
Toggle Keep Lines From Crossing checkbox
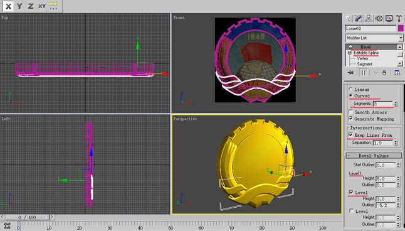pyautogui.click(x=350, y=135)
